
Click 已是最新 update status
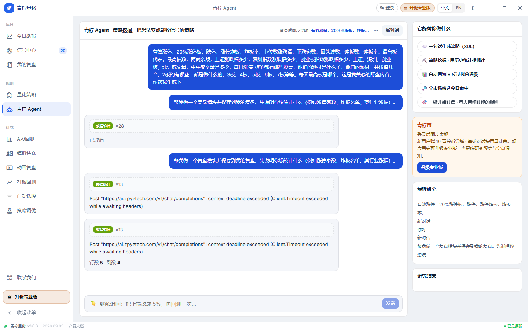pyautogui.click(x=513, y=326)
